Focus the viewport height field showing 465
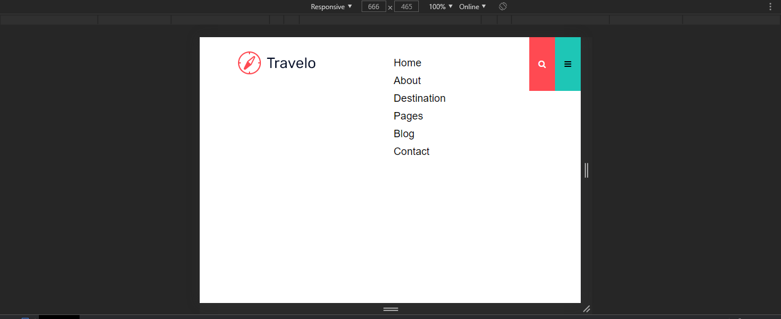Screen dimensions: 781x319 coord(406,7)
